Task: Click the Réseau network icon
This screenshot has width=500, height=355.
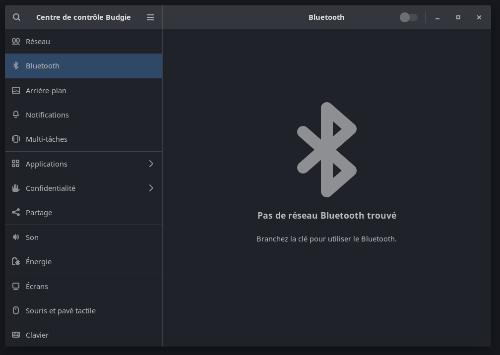Action: click(x=16, y=42)
